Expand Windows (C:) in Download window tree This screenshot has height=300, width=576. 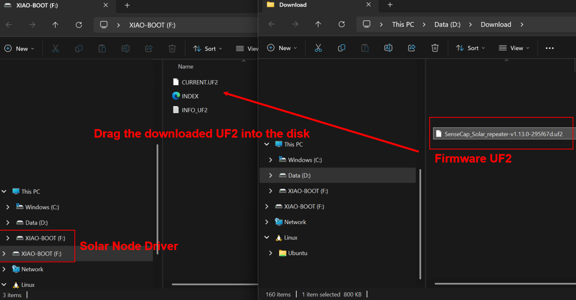(271, 160)
